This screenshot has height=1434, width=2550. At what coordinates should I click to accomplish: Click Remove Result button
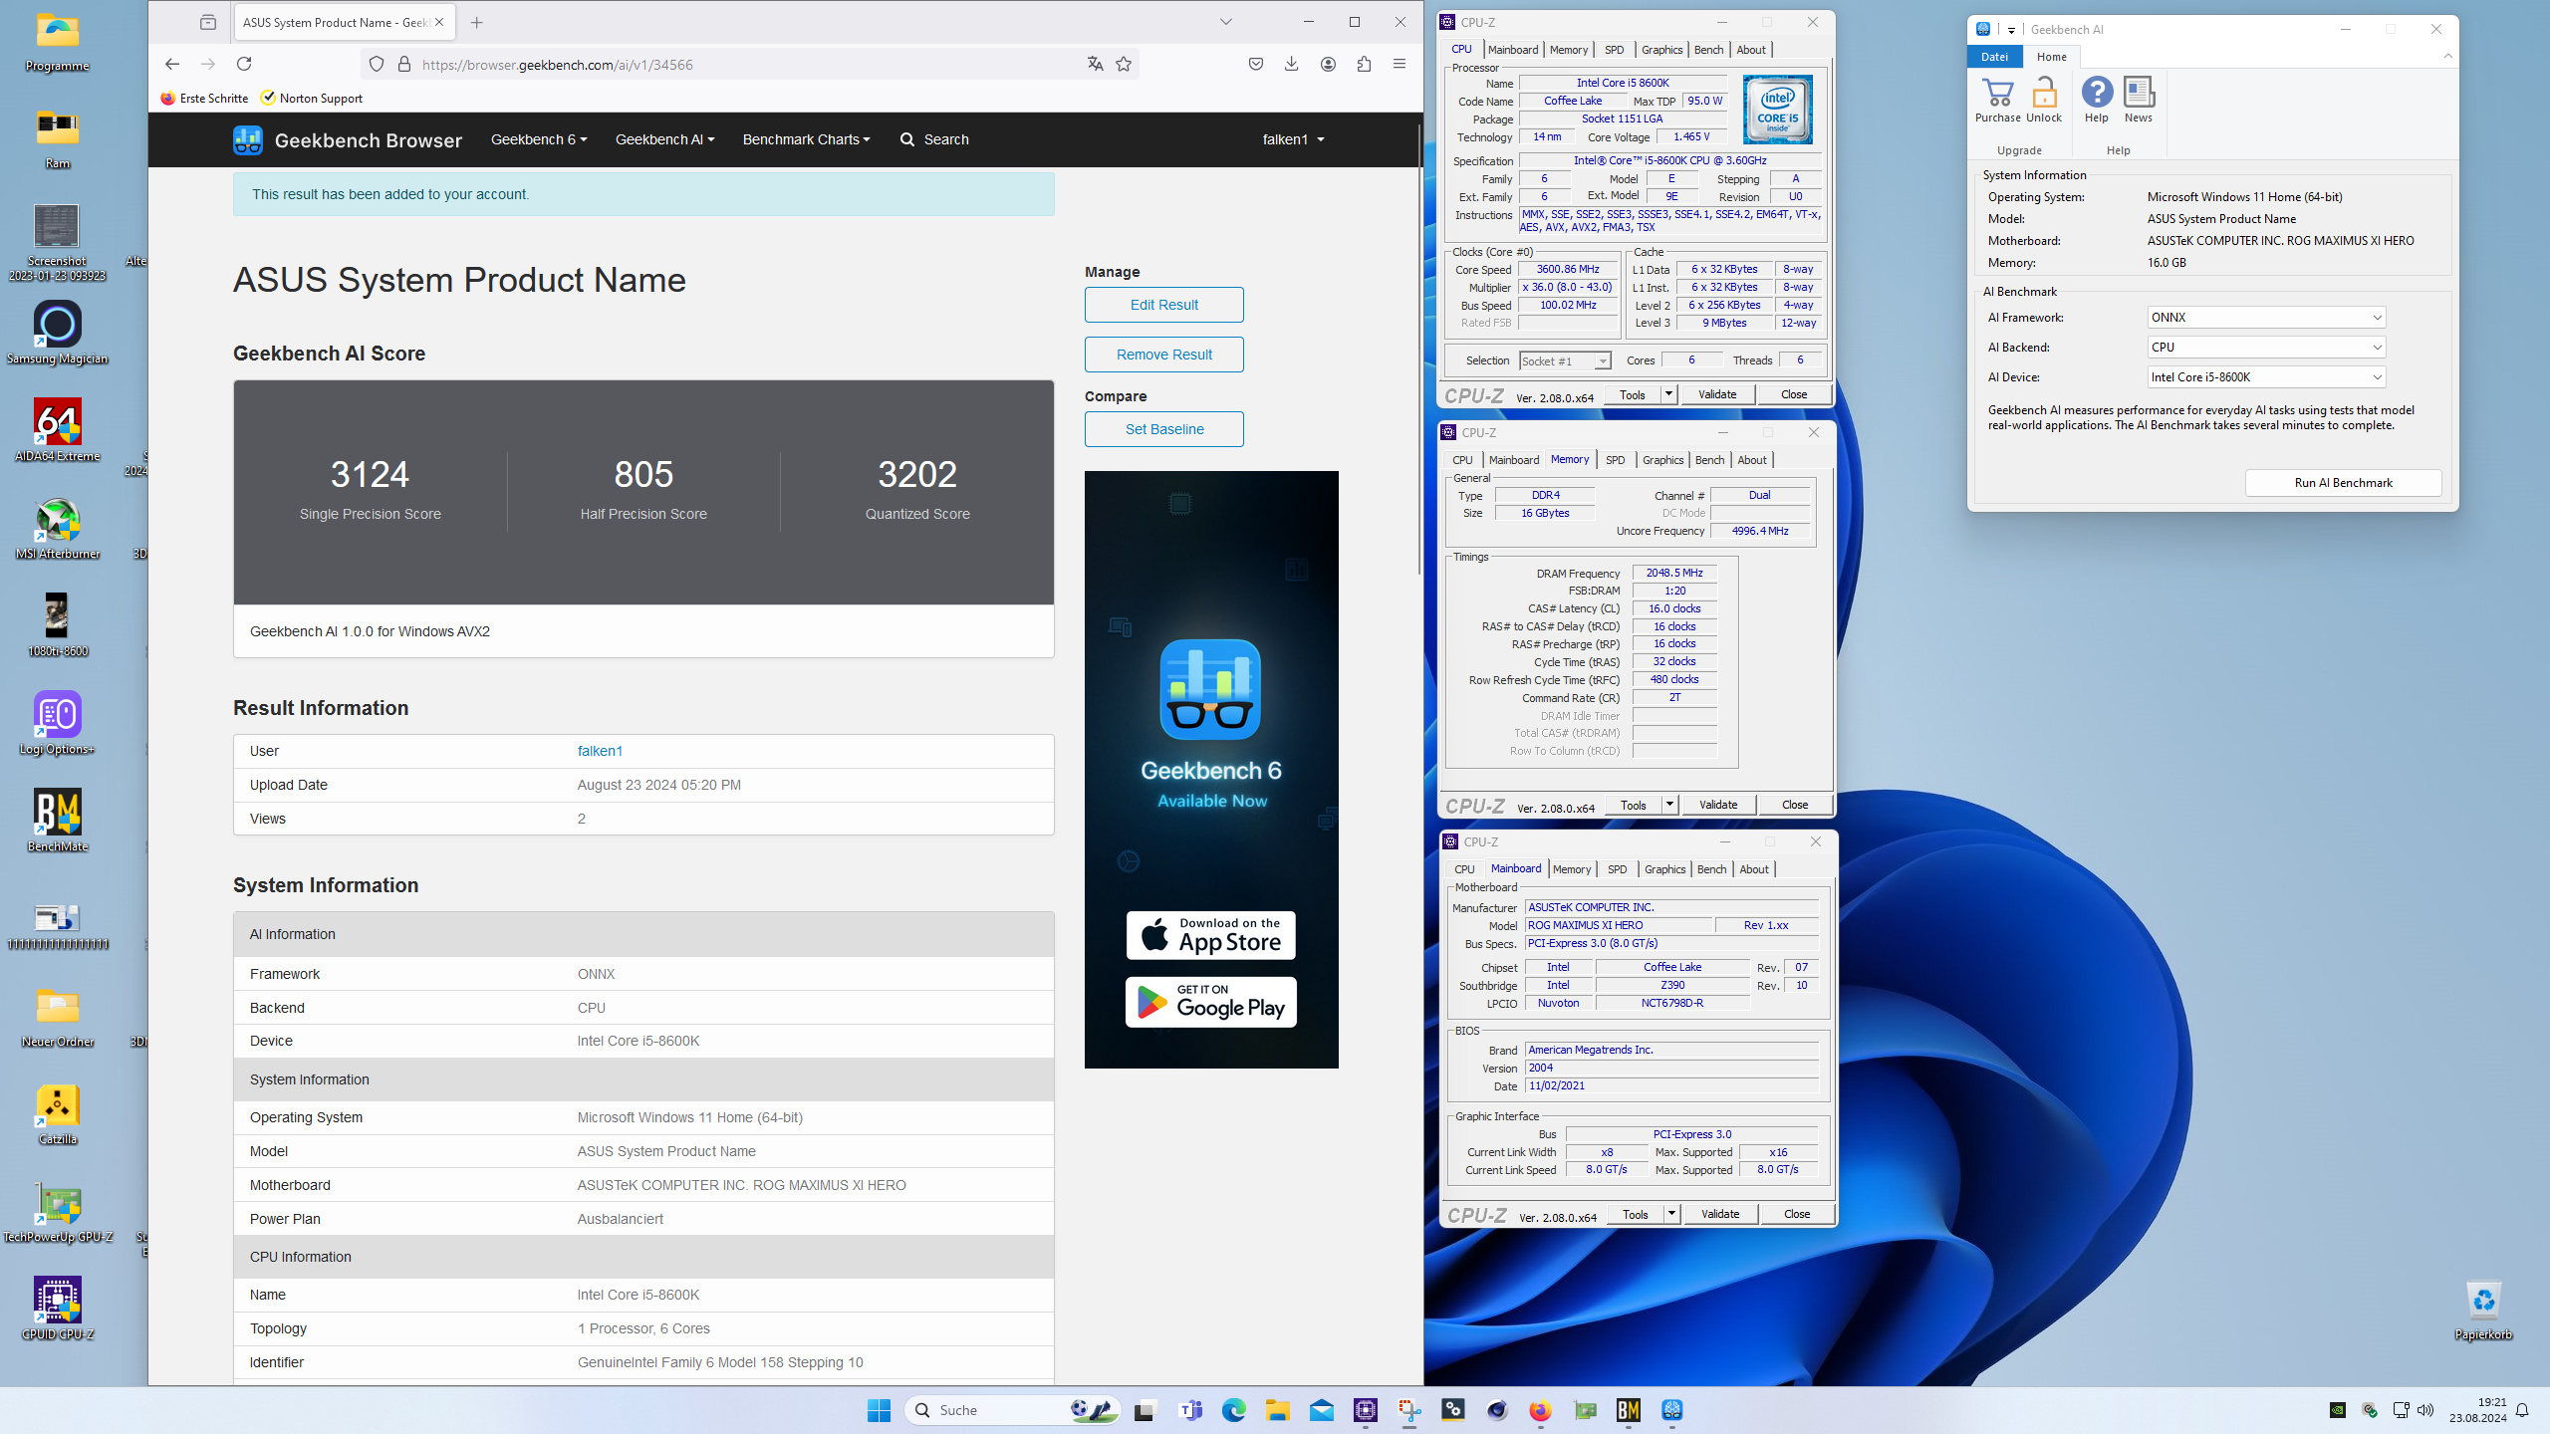click(x=1163, y=355)
